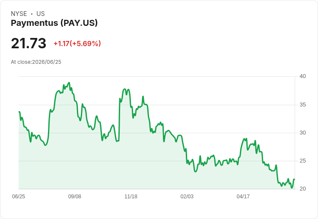Select the 11/18 date axis label
The height and width of the screenshot is (219, 318).
click(131, 196)
